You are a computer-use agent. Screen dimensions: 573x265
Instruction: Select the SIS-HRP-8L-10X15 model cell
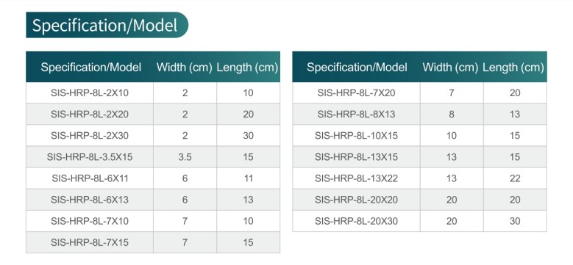pyautogui.click(x=356, y=136)
